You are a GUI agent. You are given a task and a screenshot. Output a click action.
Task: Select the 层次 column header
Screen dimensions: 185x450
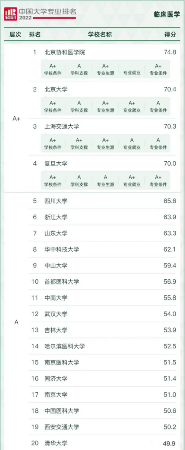[x=15, y=34]
